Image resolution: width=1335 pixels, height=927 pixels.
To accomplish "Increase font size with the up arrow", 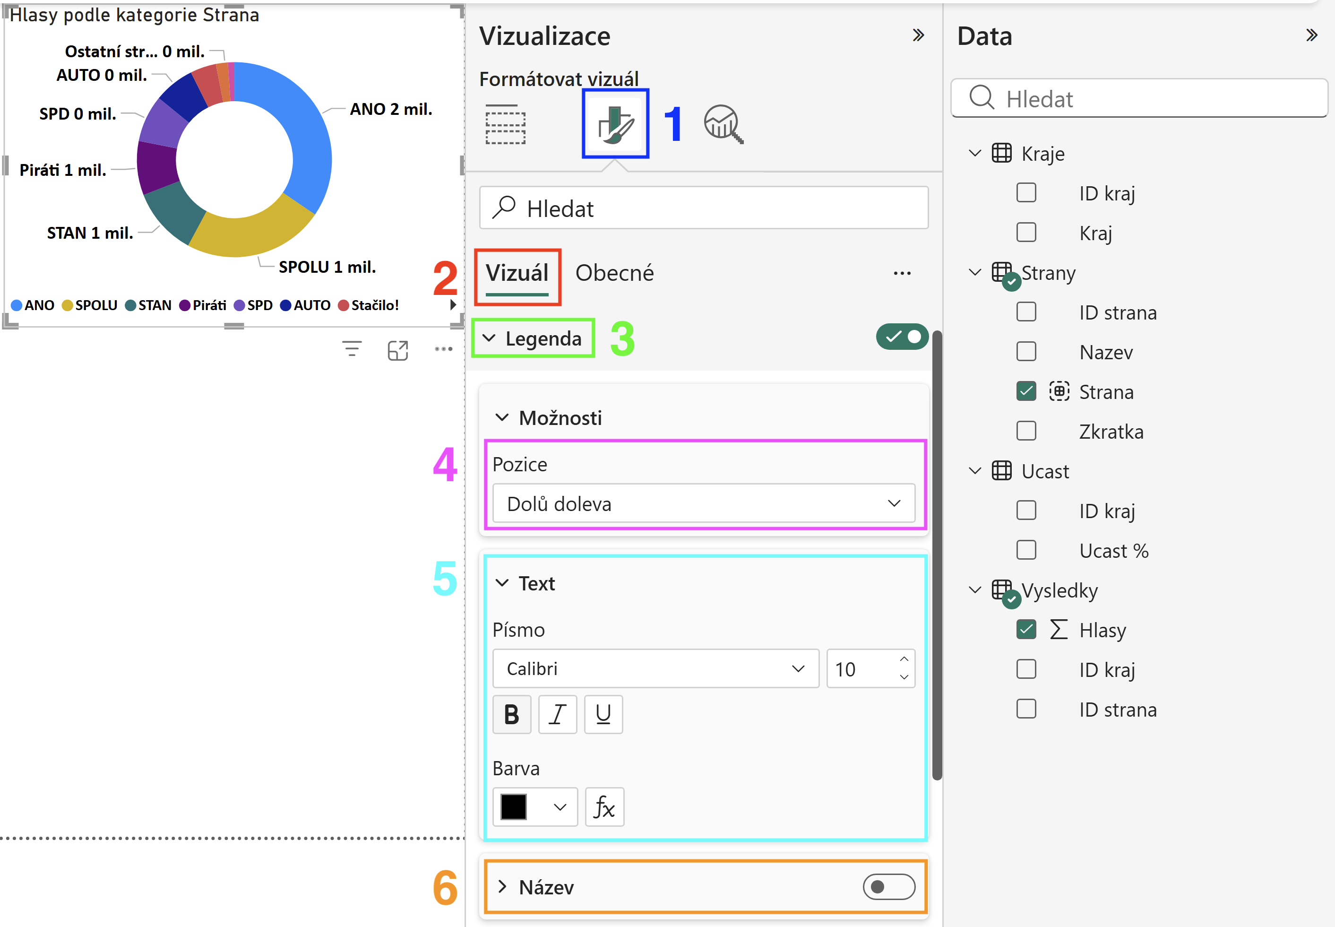I will [x=904, y=659].
